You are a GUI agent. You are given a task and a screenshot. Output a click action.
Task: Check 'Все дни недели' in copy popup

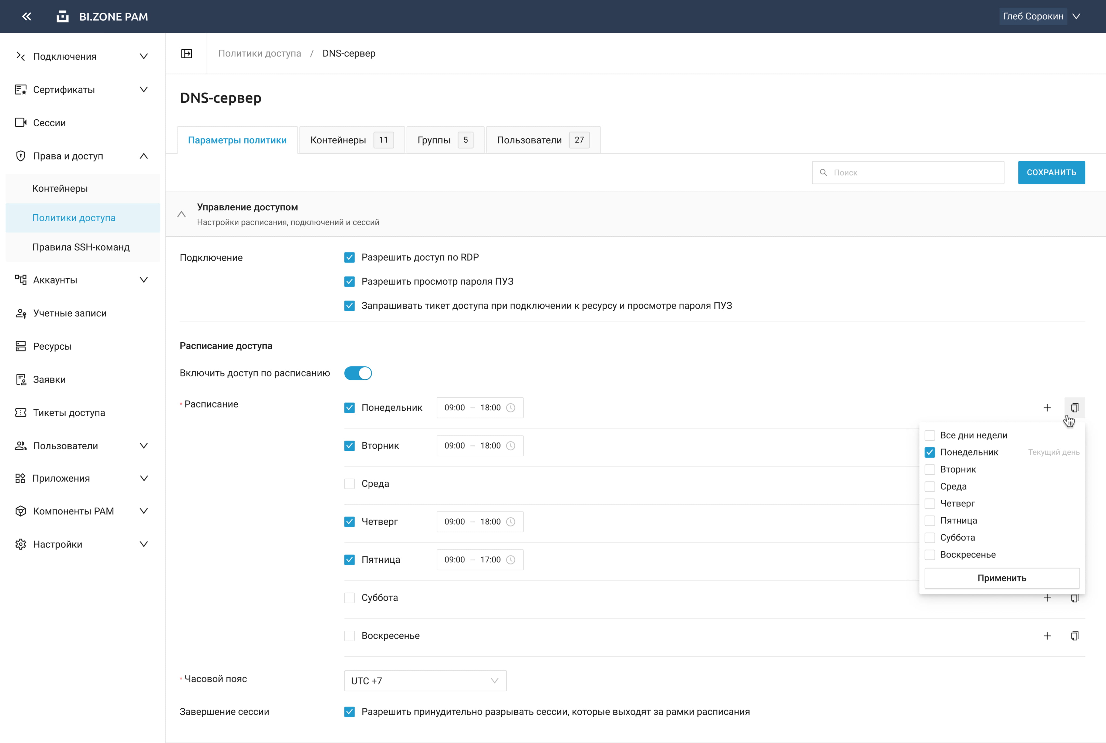click(930, 435)
